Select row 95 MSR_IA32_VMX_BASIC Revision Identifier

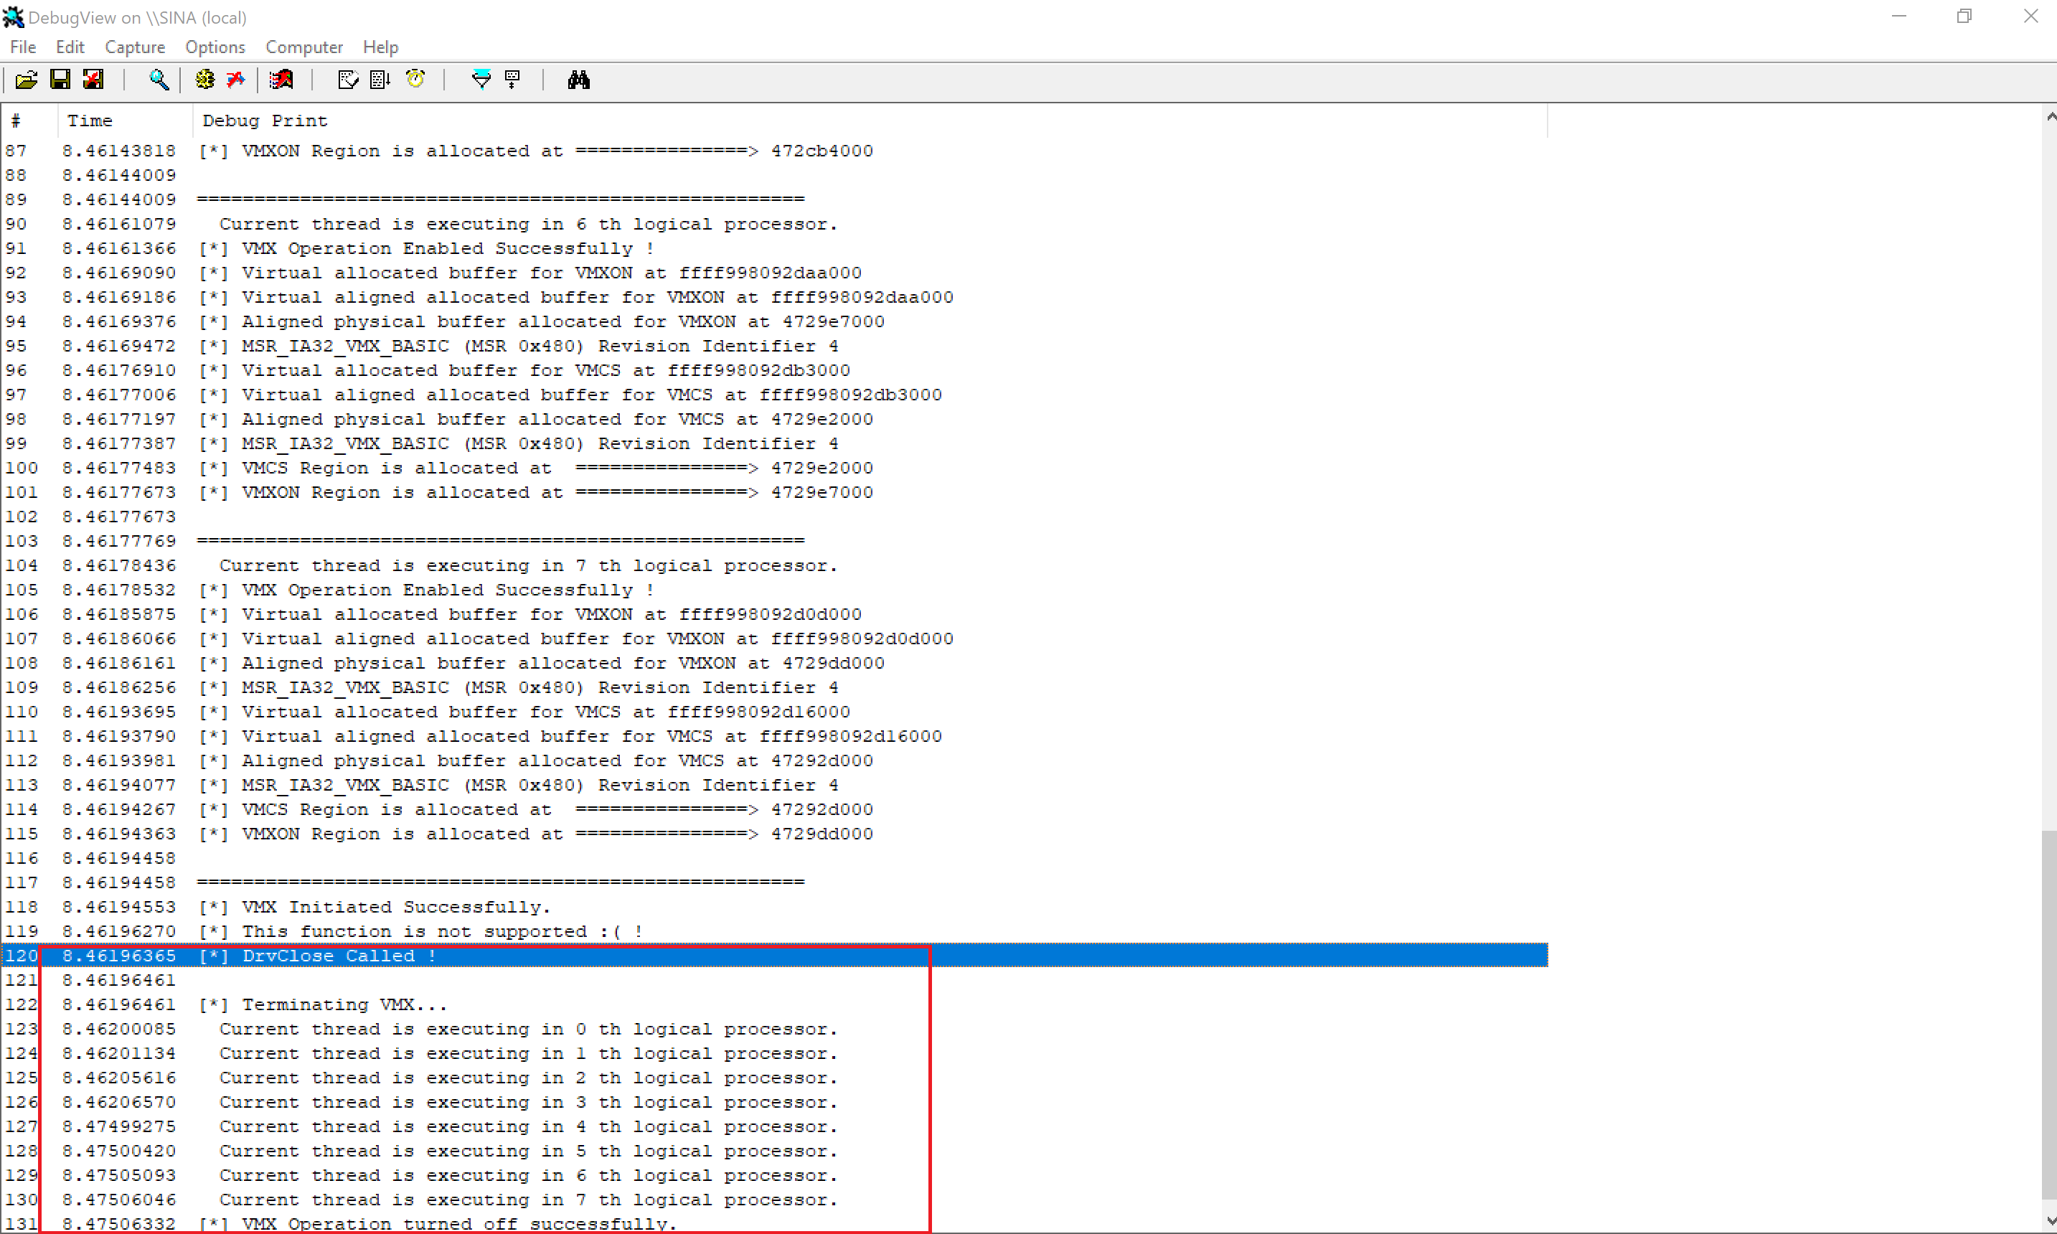tap(774, 346)
